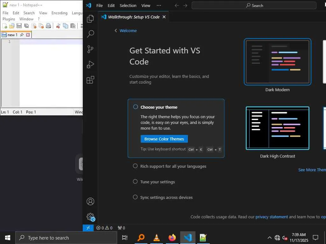Open the privacy statement link
This screenshot has height=244, width=326.
point(272,217)
